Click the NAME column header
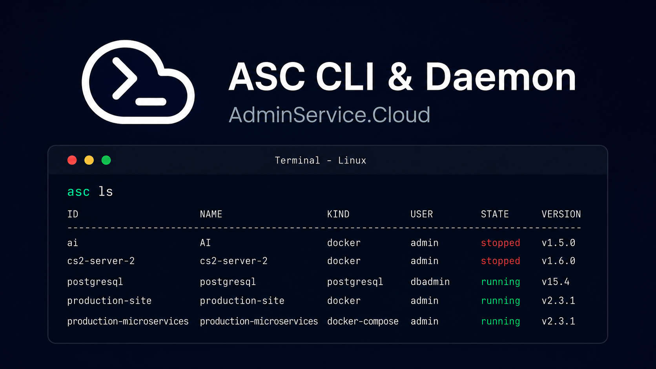656x369 pixels. coord(211,214)
